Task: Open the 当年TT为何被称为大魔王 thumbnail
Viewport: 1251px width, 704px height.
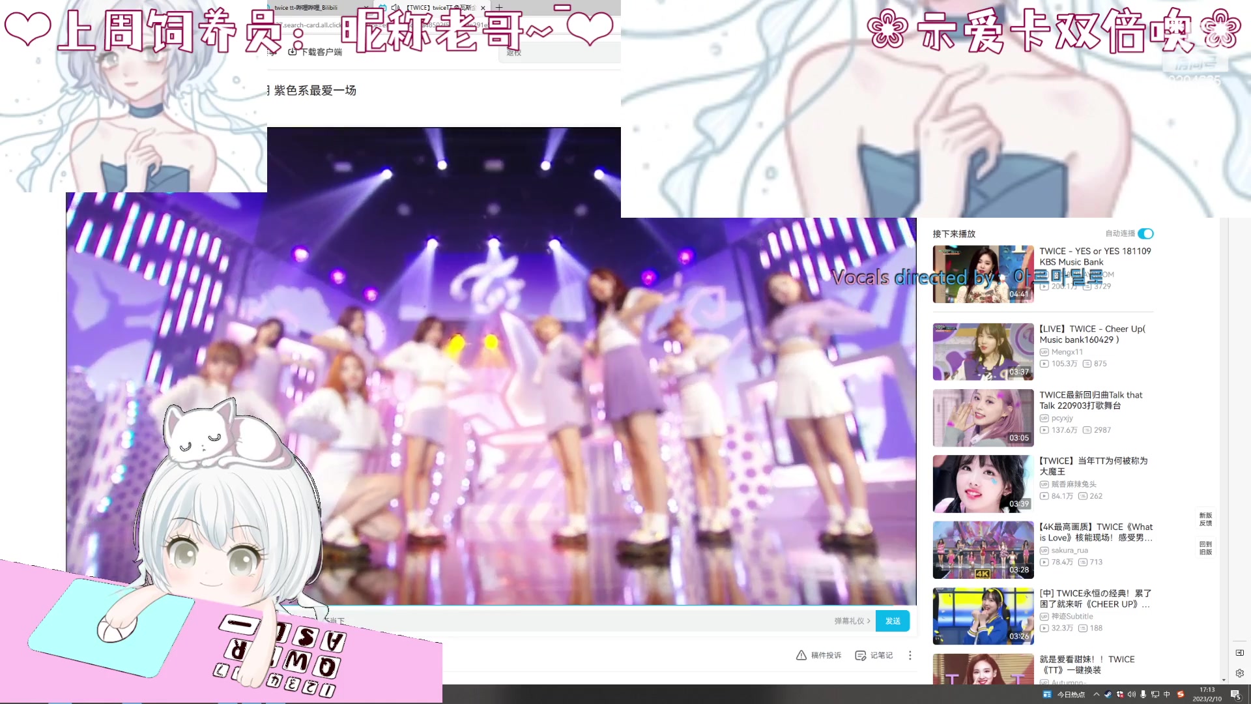Action: point(983,484)
